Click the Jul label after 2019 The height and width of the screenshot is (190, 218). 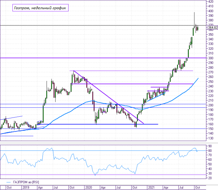pyautogui.click(x=56, y=188)
